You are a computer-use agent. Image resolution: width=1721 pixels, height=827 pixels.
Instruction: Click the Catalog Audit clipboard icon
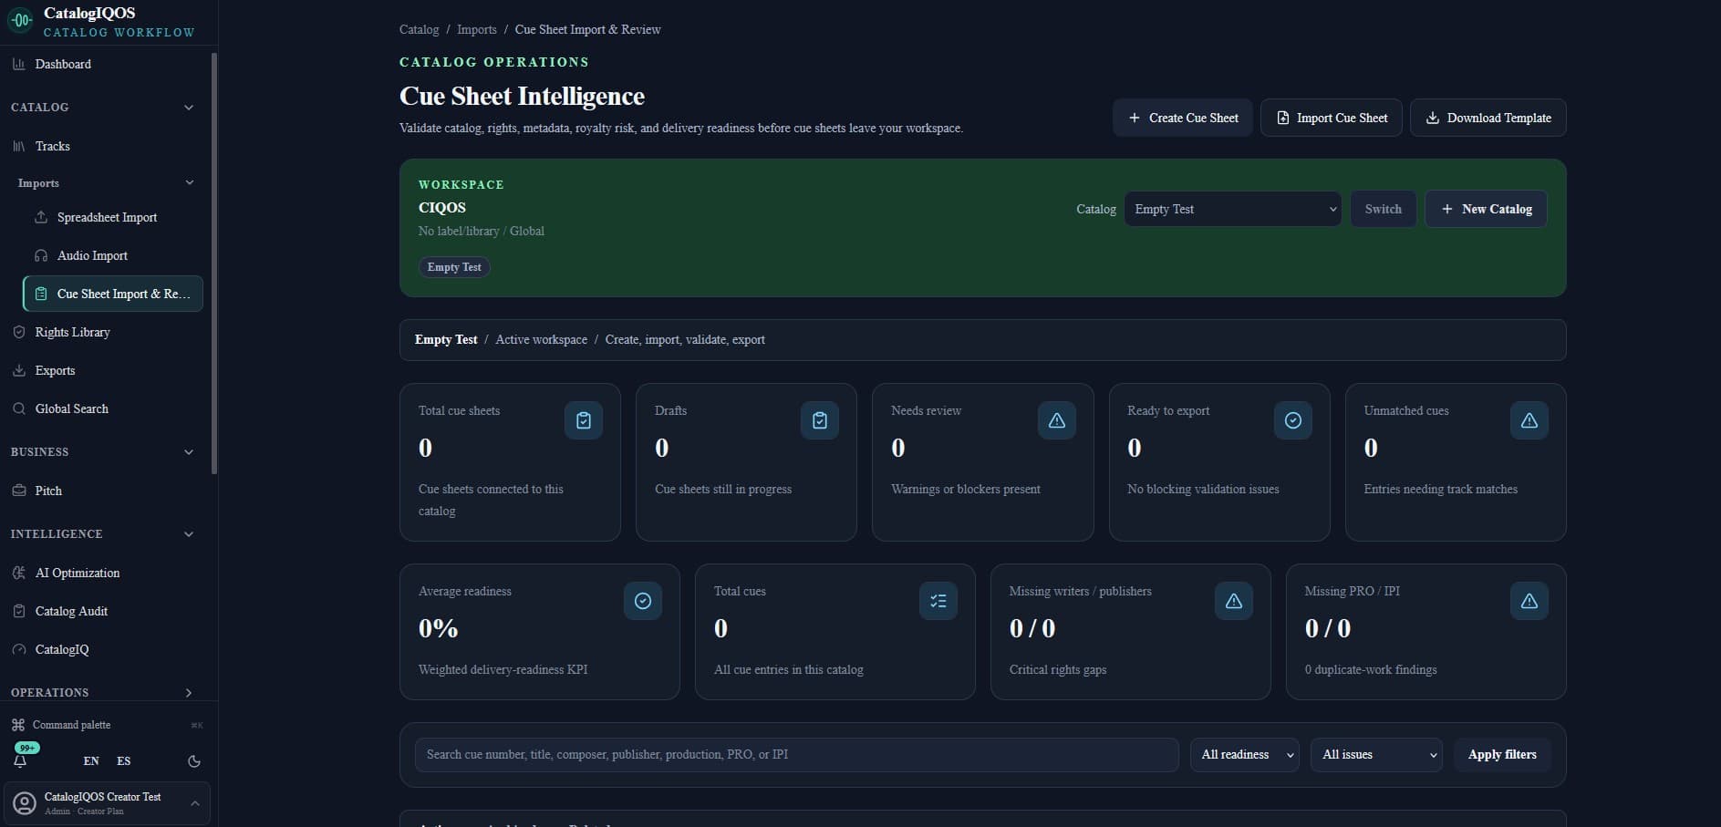[x=19, y=611]
